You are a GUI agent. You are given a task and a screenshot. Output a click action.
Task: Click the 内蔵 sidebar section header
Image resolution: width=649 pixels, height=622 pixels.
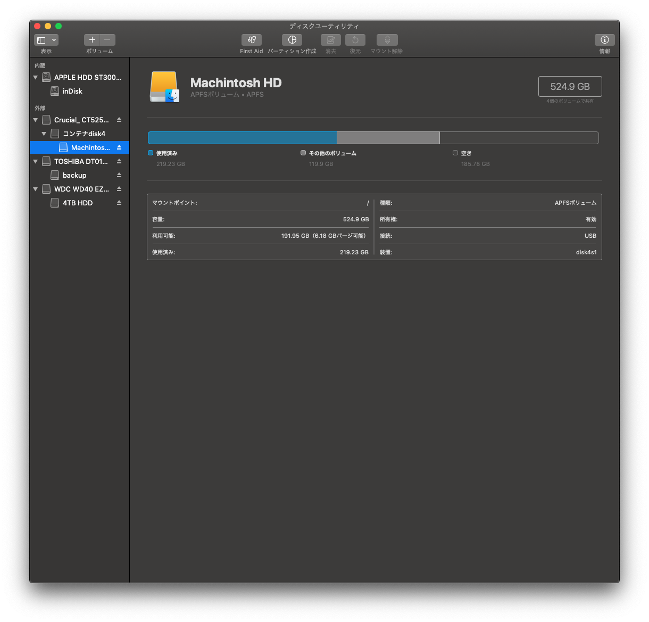pyautogui.click(x=40, y=65)
